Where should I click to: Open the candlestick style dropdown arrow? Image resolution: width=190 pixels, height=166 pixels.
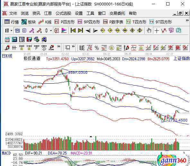click(51, 30)
